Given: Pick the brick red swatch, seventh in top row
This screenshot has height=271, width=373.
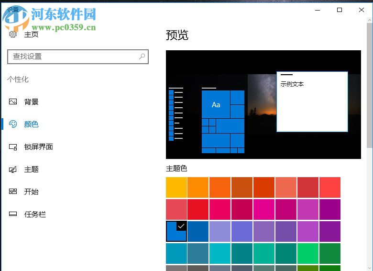Looking at the screenshot, I should (308, 187).
